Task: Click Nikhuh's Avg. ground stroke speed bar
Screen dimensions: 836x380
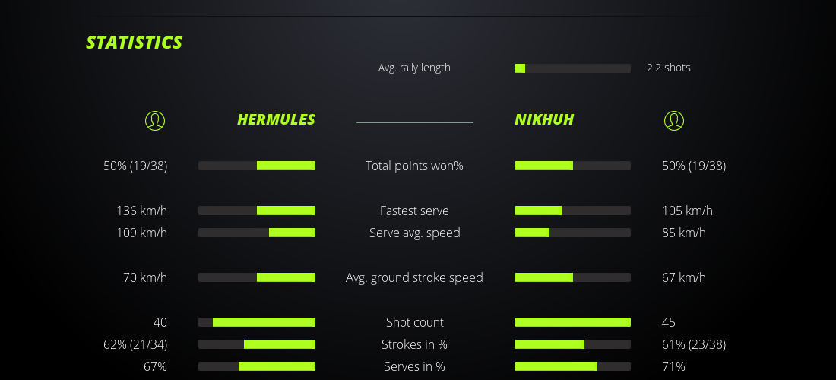Action: pos(572,277)
